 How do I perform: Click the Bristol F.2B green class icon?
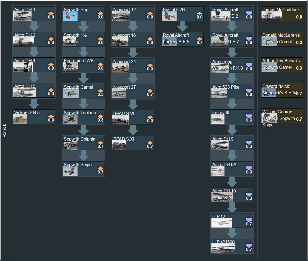coord(199,13)
